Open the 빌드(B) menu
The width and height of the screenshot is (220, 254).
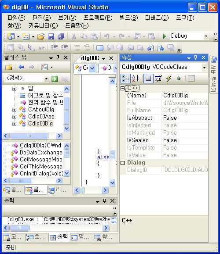pos(128,18)
